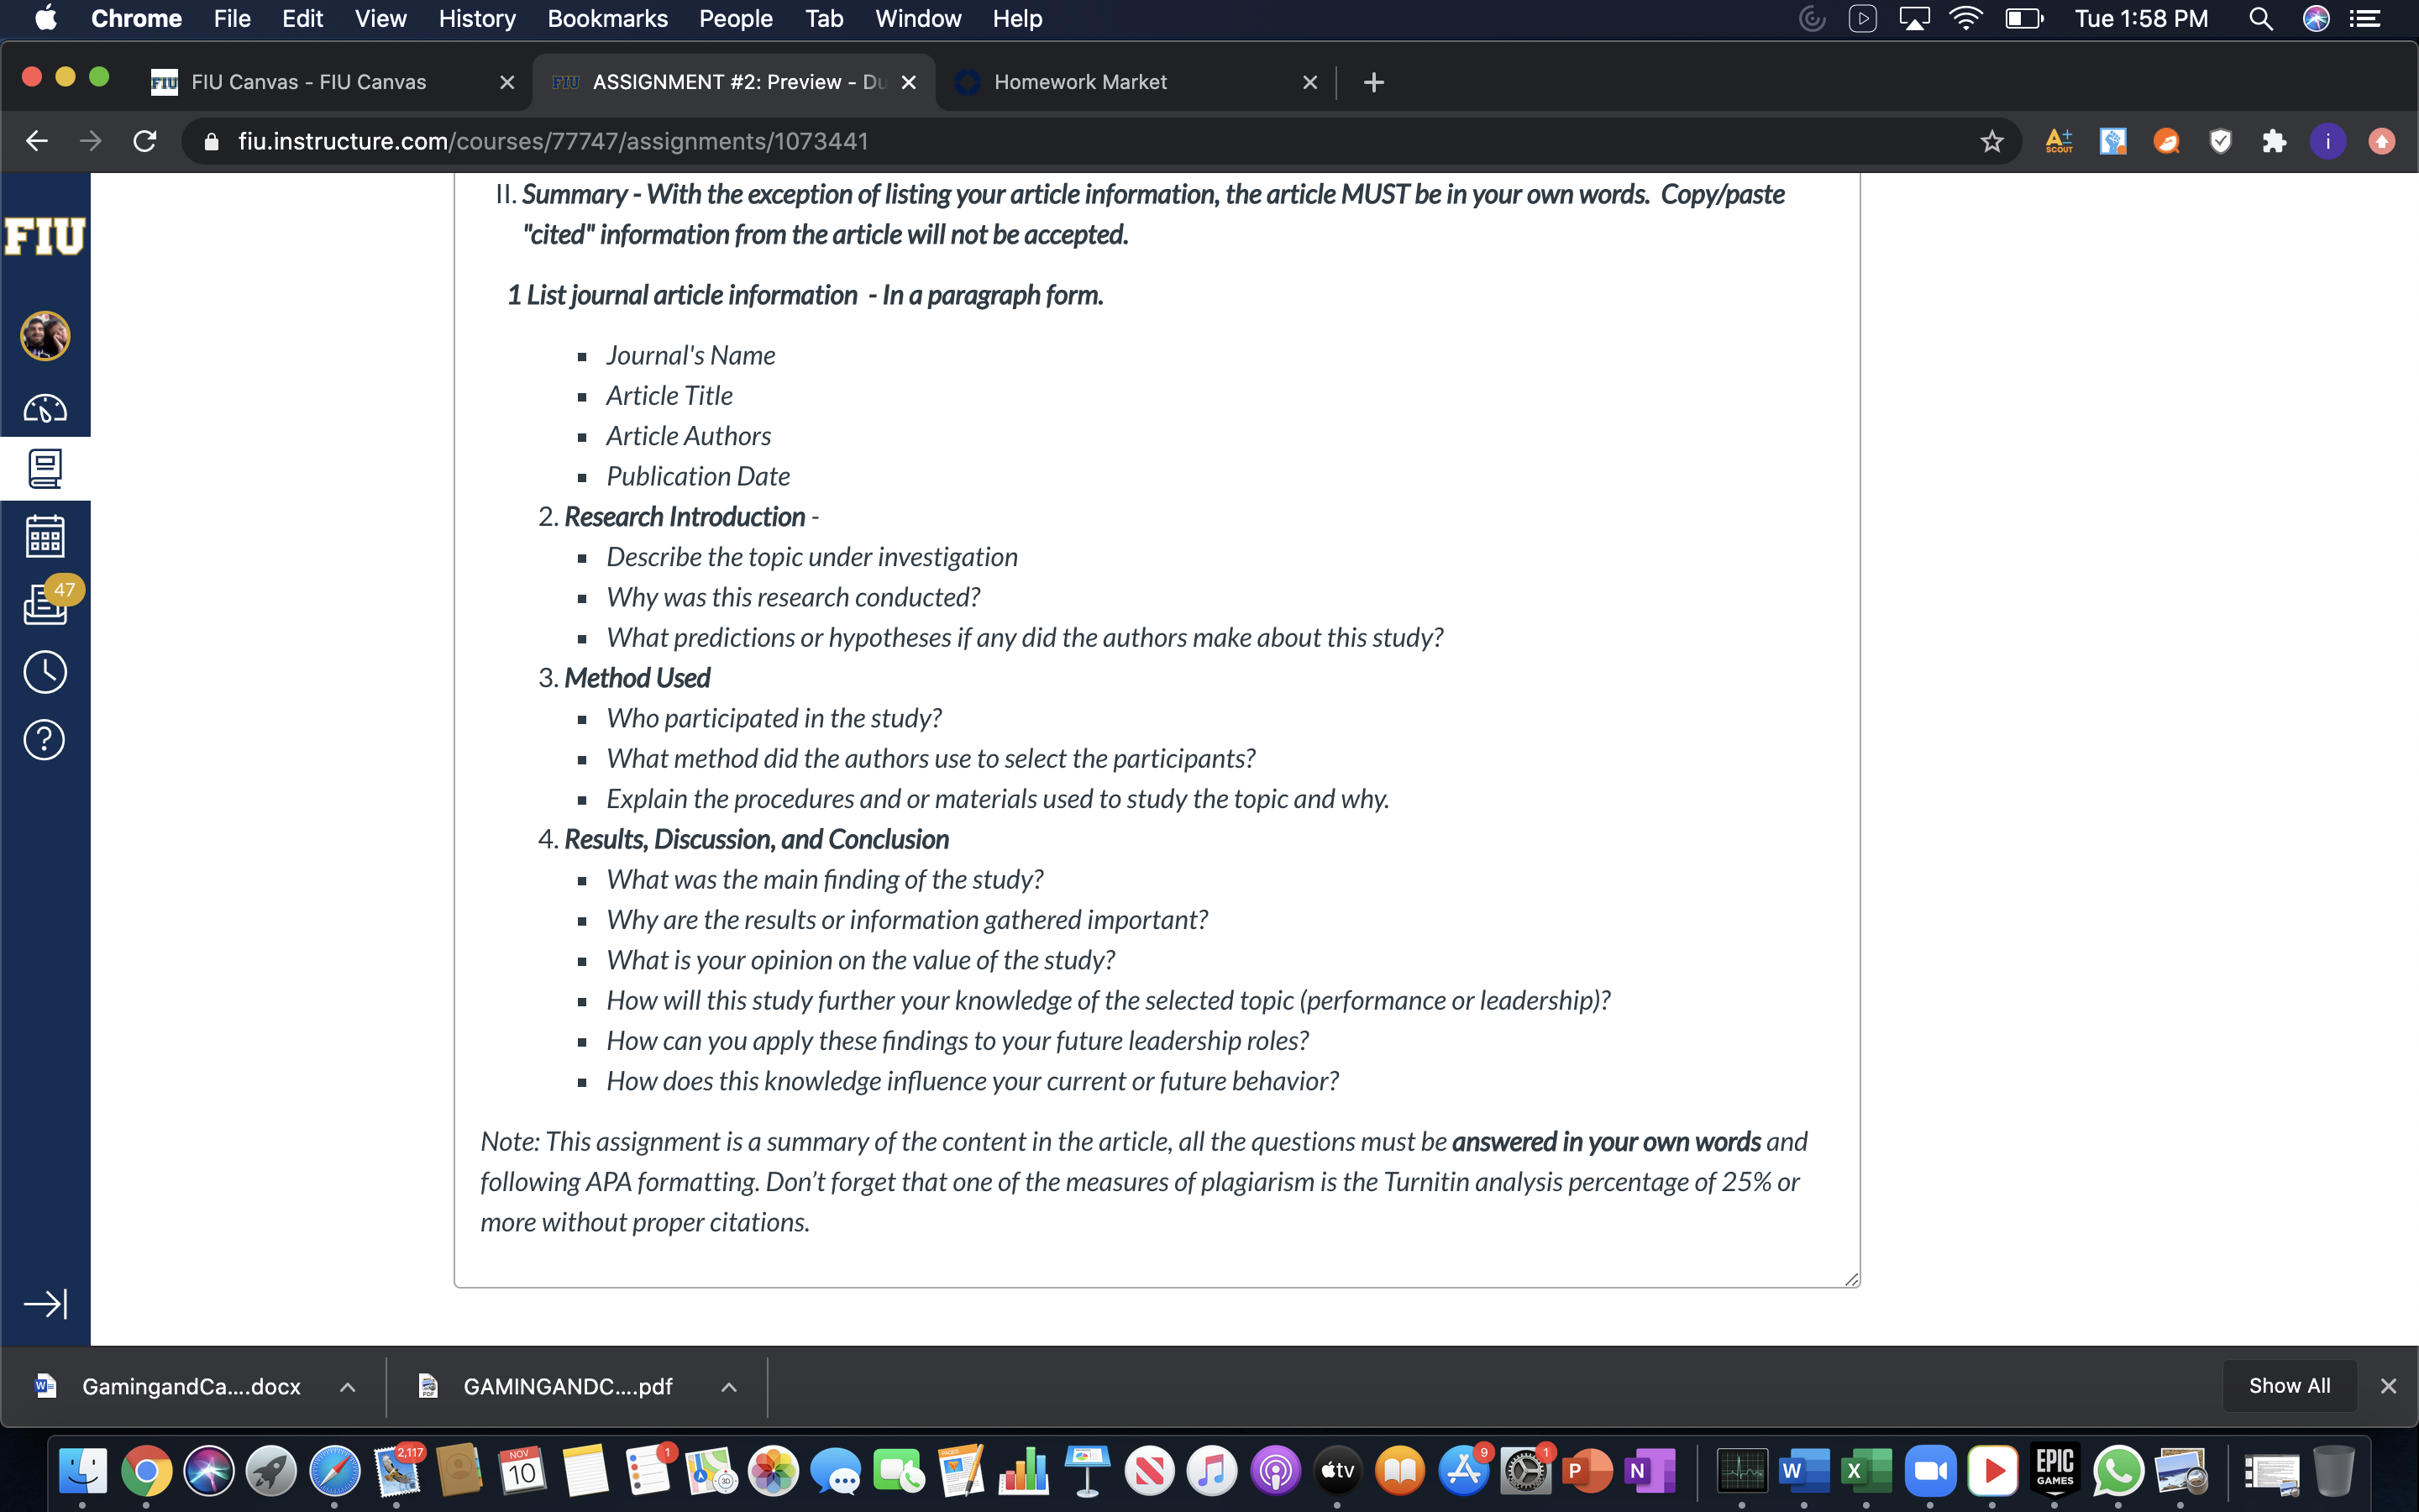Screen dimensions: 2419x1512
Task: Open the account profile avatar
Action: click(45, 336)
